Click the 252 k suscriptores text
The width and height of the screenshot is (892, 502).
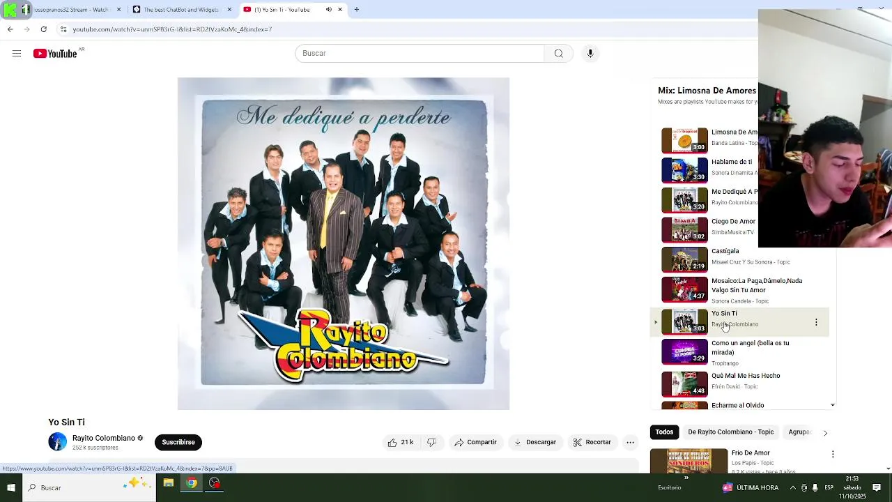coord(95,448)
